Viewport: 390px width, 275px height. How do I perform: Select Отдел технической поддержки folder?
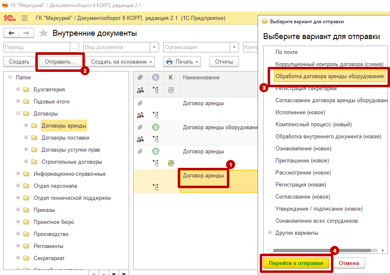tap(72, 198)
